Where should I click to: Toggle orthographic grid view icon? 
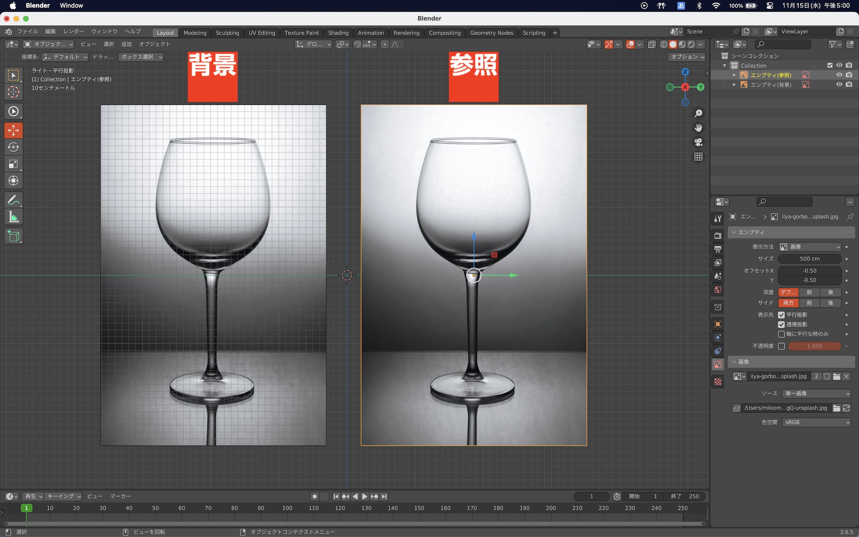pos(698,157)
